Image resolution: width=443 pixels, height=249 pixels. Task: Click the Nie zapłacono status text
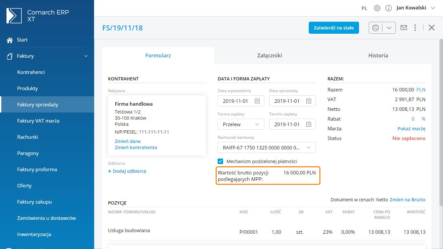[409, 138]
